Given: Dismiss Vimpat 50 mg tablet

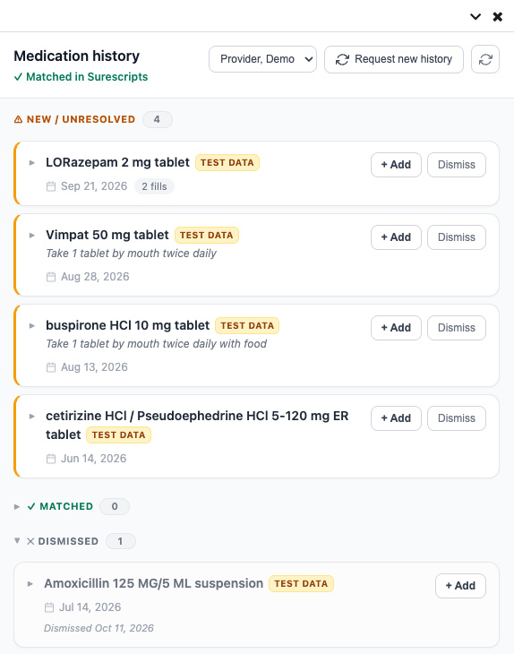Looking at the screenshot, I should (x=457, y=237).
